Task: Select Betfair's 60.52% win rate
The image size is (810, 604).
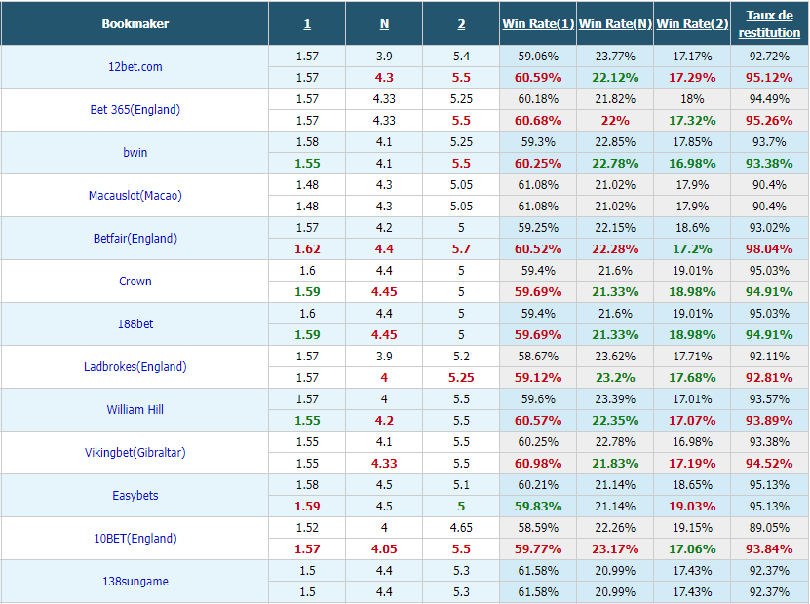Action: pos(538,248)
